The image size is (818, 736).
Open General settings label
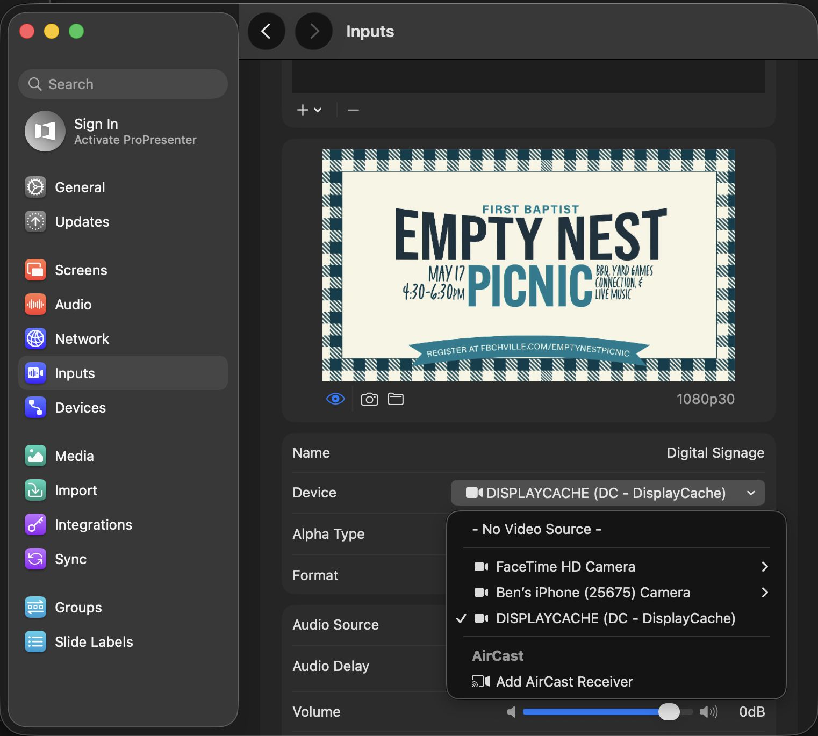point(80,187)
